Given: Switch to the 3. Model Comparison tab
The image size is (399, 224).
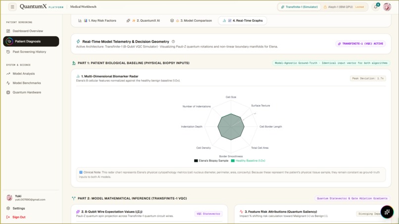Looking at the screenshot, I should click(x=191, y=21).
